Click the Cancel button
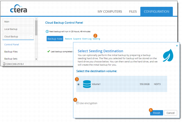 [170, 113]
